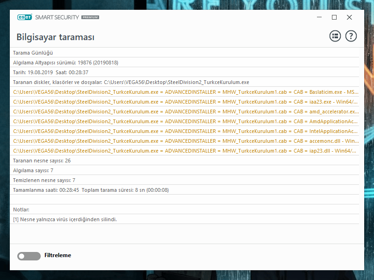Open the log list view icon
Image resolution: width=374 pixels, height=280 pixels.
tap(335, 36)
